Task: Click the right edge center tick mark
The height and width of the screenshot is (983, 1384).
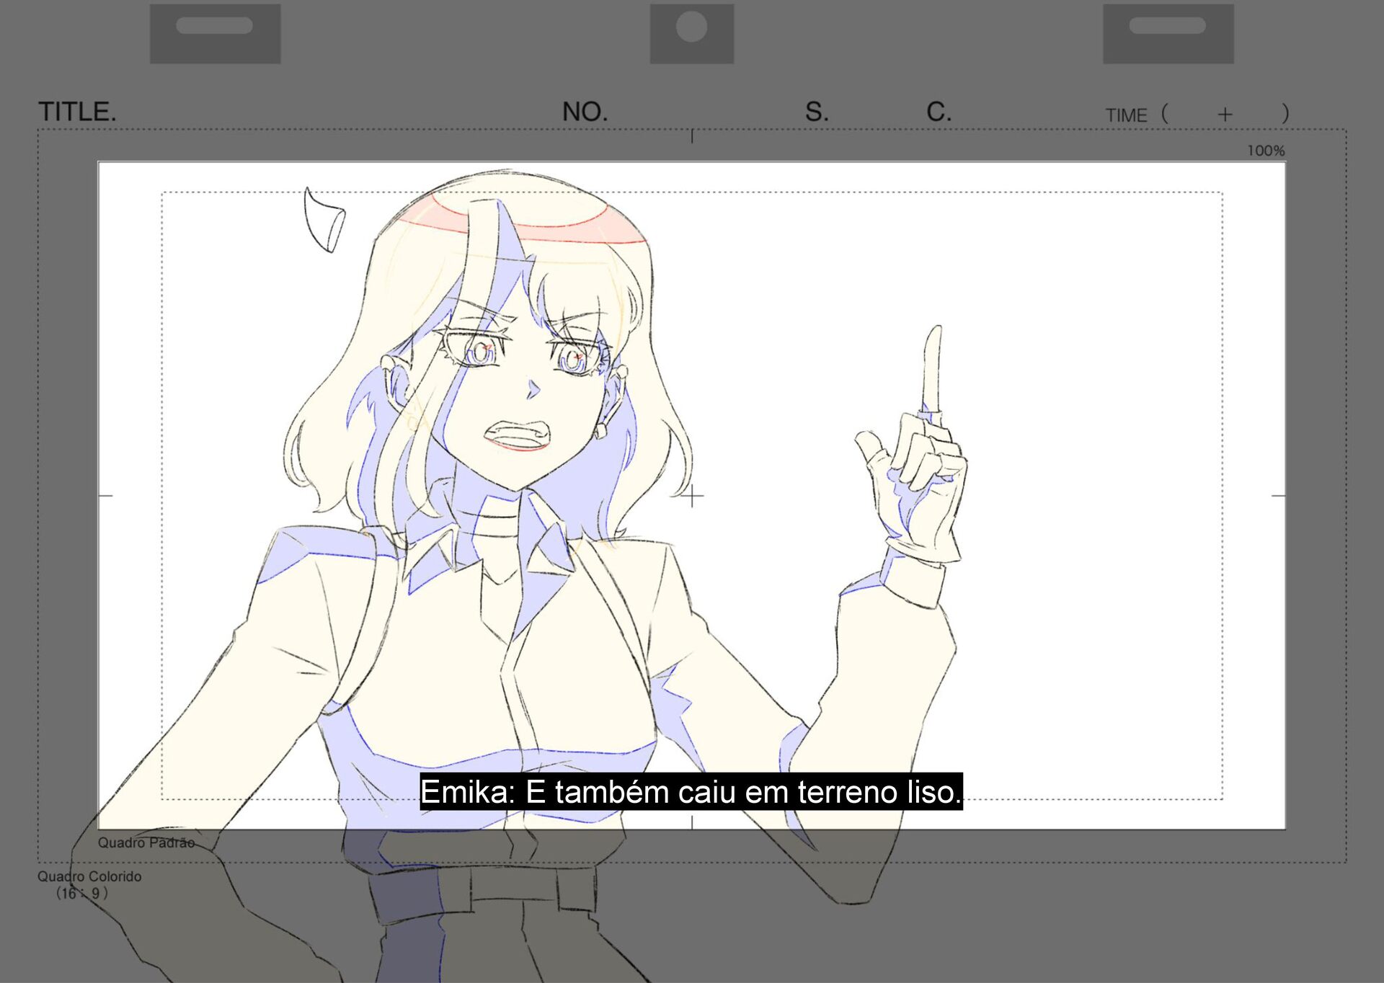Action: pyautogui.click(x=1278, y=496)
